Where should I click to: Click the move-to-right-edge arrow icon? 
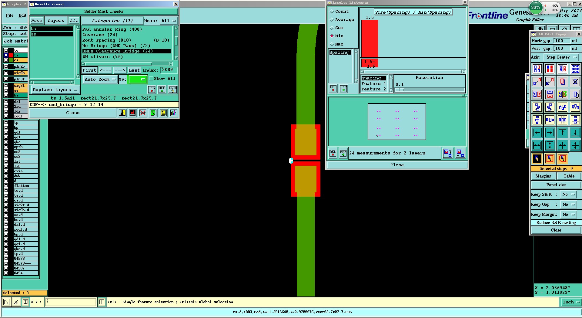click(x=550, y=133)
